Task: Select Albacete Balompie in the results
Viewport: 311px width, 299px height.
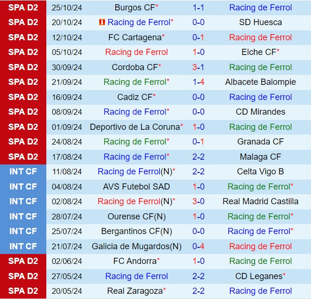Action: click(260, 82)
